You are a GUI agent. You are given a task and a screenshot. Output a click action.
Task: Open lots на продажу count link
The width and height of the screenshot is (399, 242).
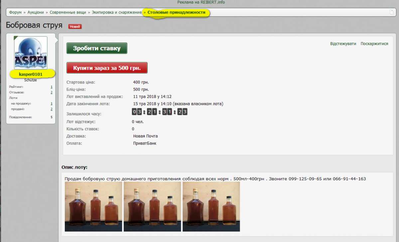tap(52, 104)
